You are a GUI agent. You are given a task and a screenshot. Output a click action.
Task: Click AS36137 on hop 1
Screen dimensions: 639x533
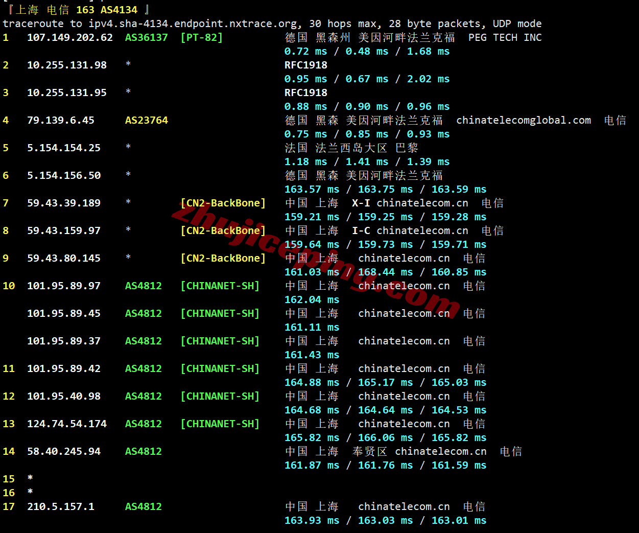[x=147, y=37]
